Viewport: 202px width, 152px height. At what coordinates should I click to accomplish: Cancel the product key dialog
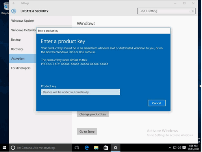point(157,103)
